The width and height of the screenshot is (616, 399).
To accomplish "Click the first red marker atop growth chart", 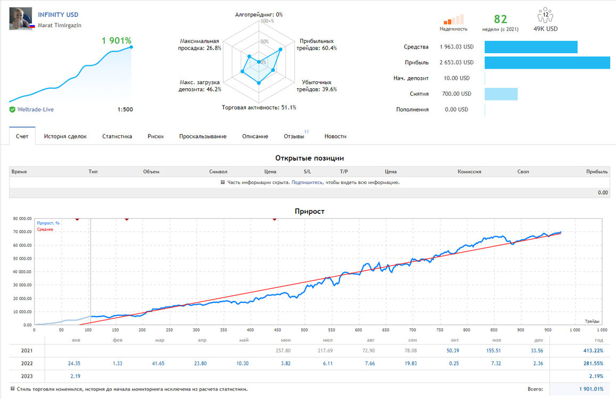I will click(x=77, y=219).
